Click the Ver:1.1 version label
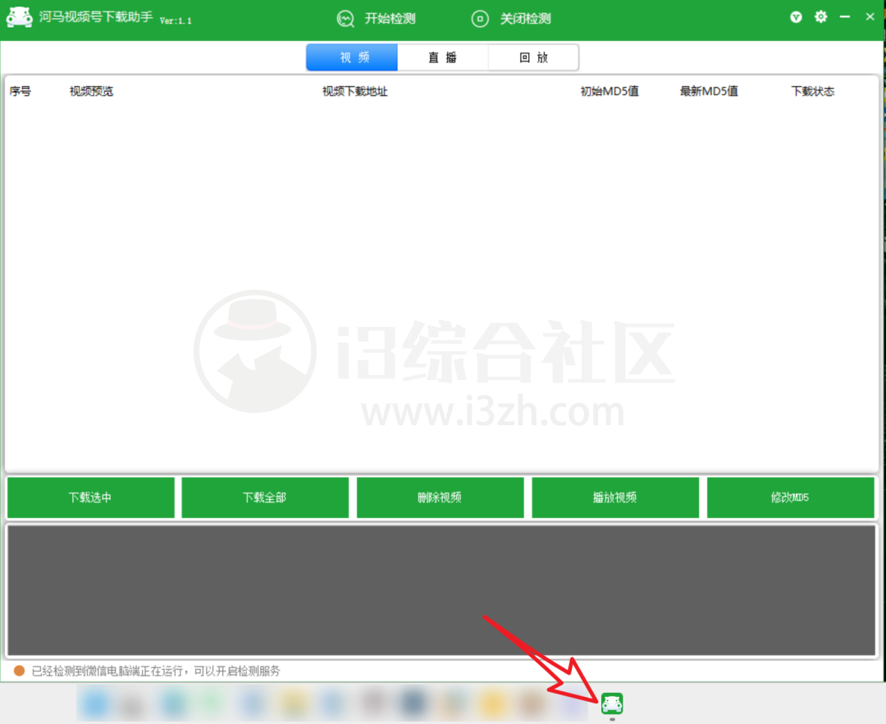886x724 pixels. [x=176, y=21]
